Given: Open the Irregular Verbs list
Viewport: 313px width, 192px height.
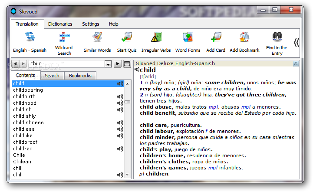Looking at the screenshot, I should coord(156,42).
